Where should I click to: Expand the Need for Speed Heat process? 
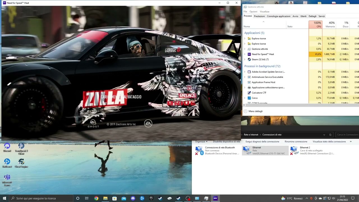point(245,54)
